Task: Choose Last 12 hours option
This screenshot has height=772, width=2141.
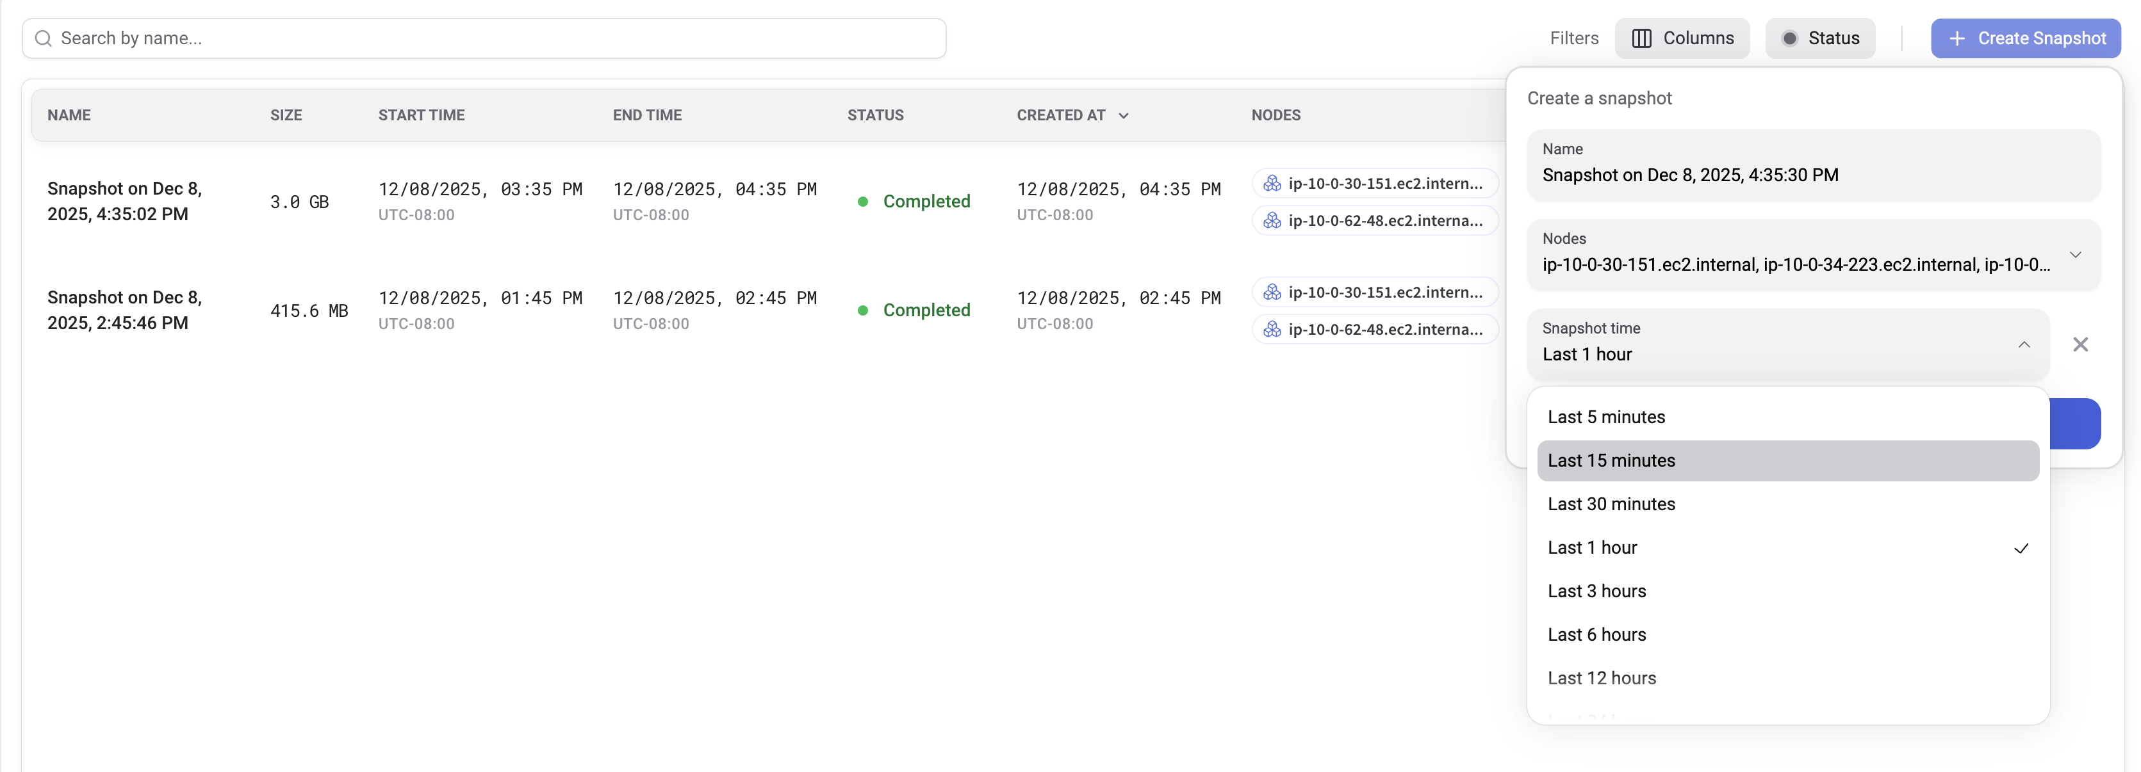Action: point(1601,678)
